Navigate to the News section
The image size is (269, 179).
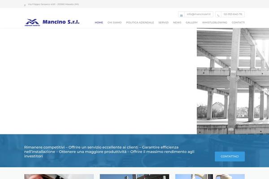(177, 22)
